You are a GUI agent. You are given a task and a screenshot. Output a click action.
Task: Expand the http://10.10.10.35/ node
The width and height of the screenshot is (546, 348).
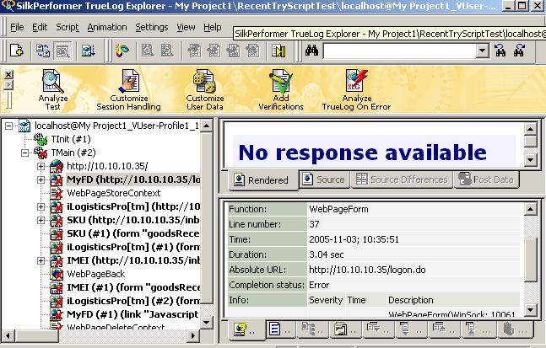(x=41, y=166)
